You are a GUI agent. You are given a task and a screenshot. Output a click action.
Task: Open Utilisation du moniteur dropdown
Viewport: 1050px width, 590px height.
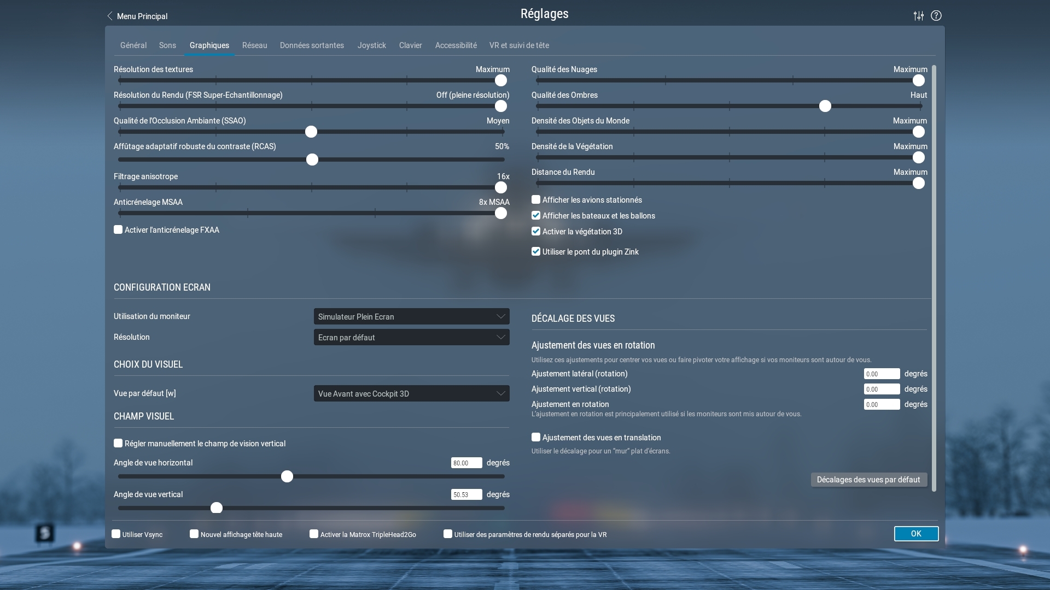tap(411, 317)
